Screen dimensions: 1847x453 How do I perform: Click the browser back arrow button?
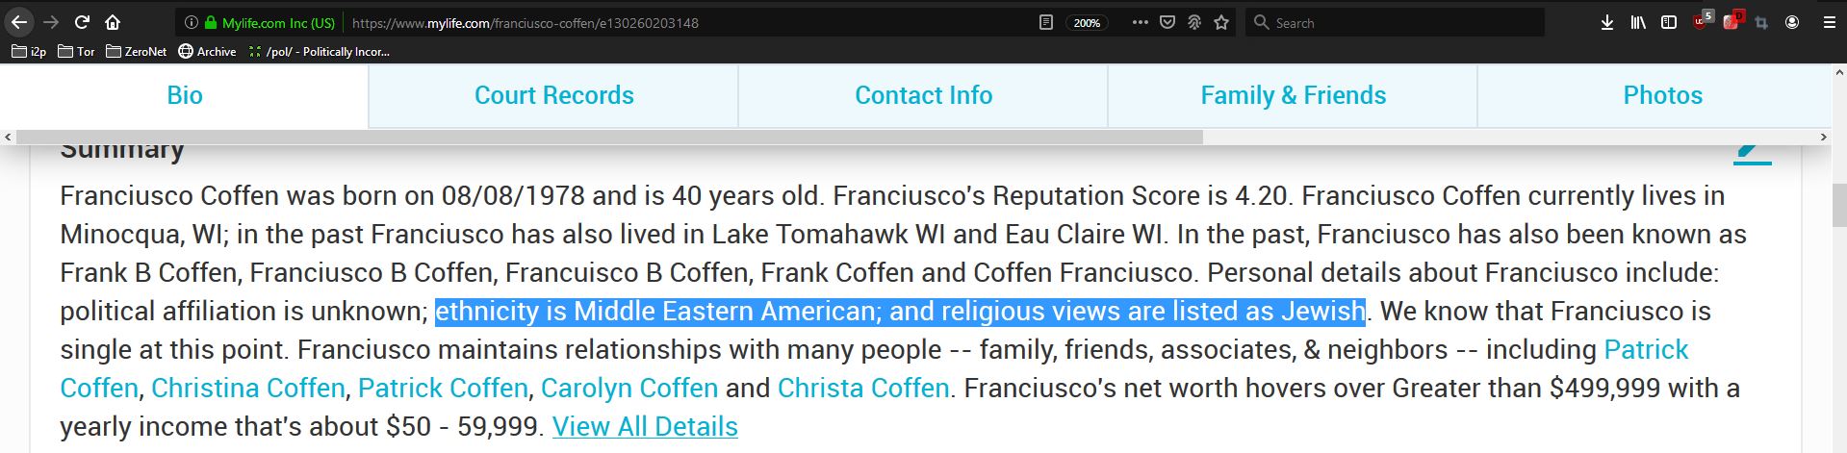click(19, 22)
